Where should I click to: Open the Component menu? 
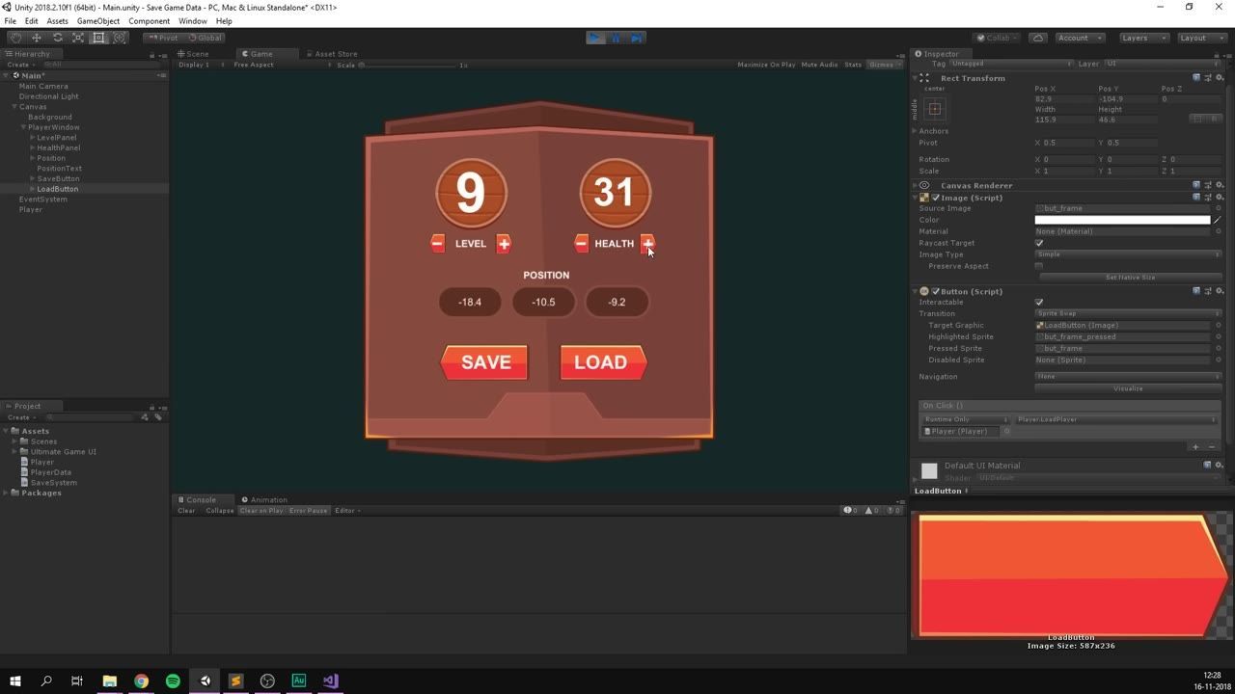click(149, 21)
